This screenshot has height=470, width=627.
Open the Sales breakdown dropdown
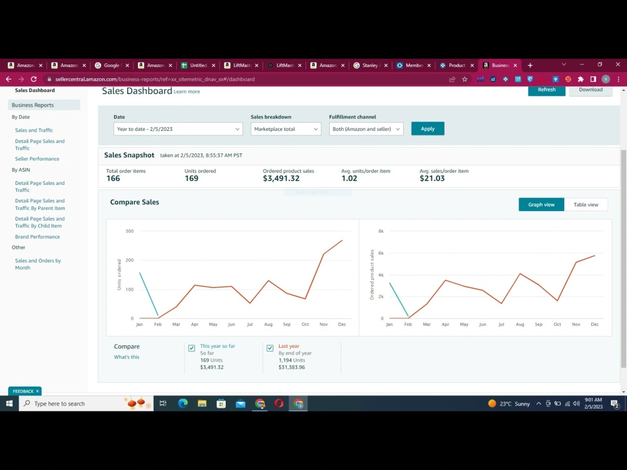(286, 128)
